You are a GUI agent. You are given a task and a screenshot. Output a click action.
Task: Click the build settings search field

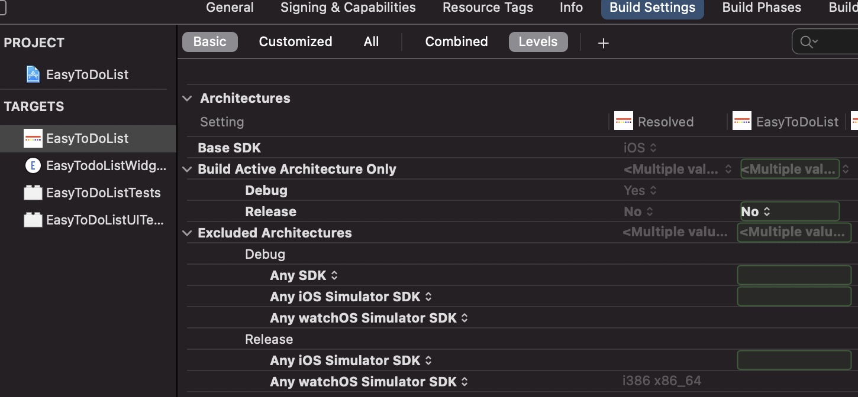[825, 41]
